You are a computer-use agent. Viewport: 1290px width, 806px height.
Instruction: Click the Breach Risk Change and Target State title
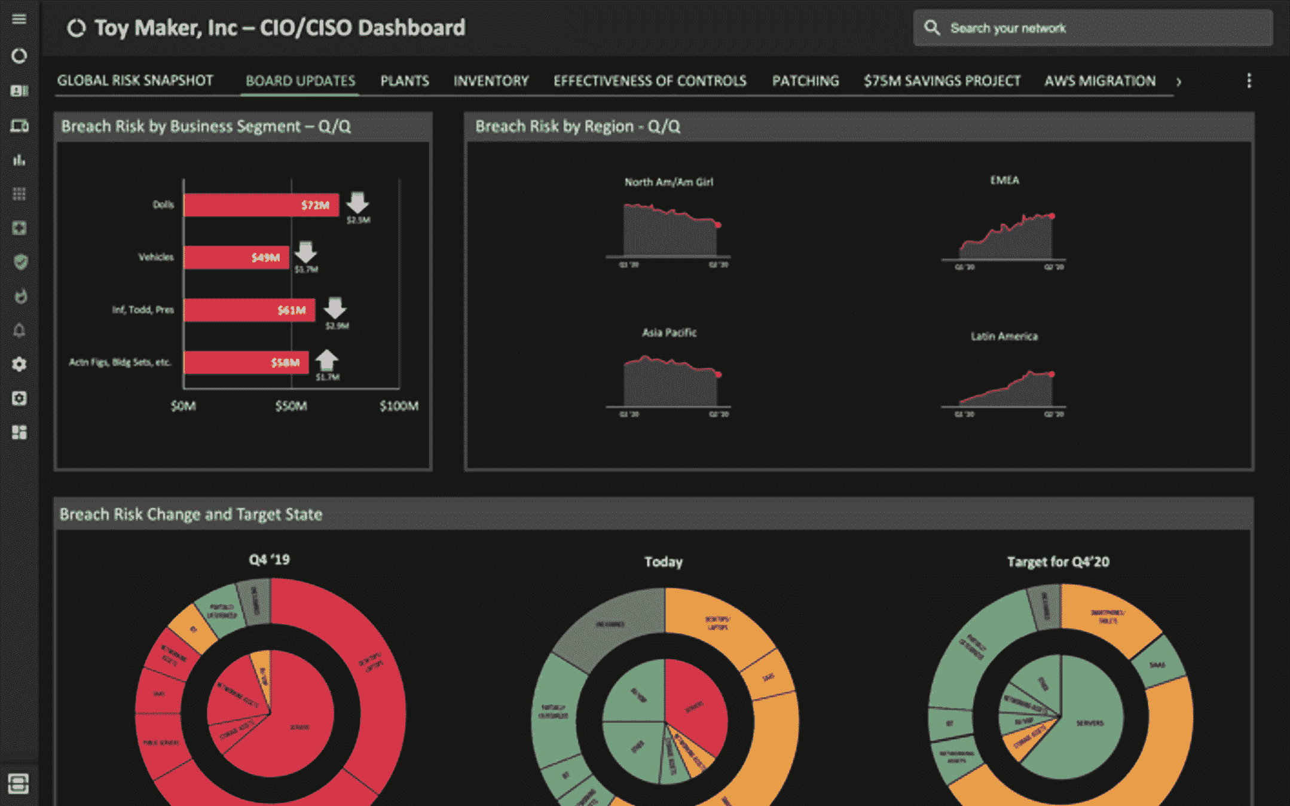(191, 514)
